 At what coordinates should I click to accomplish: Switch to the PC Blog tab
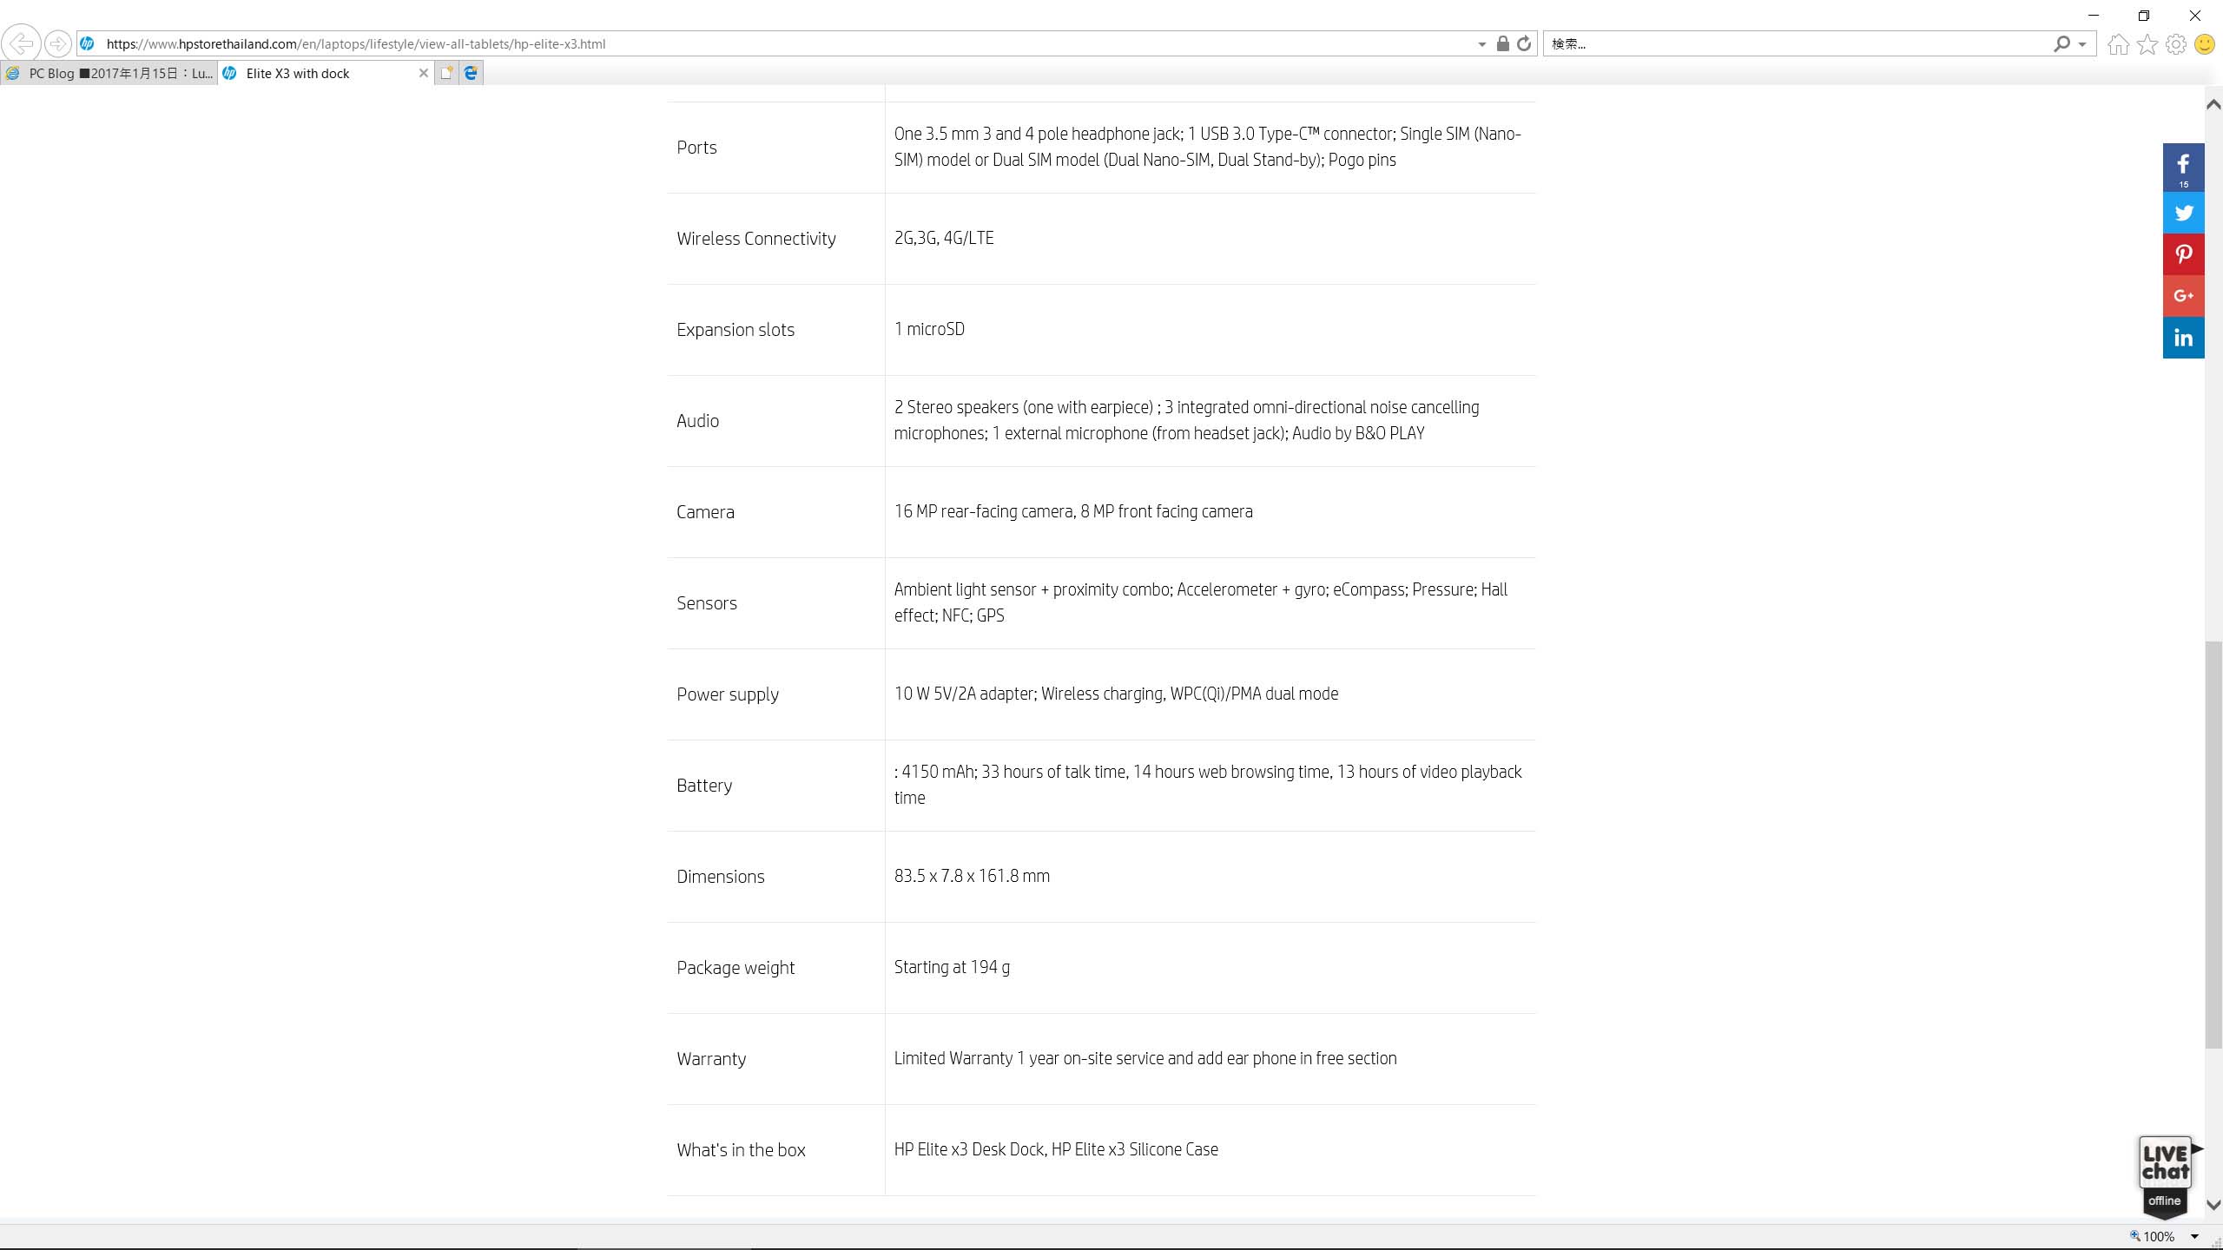click(109, 73)
